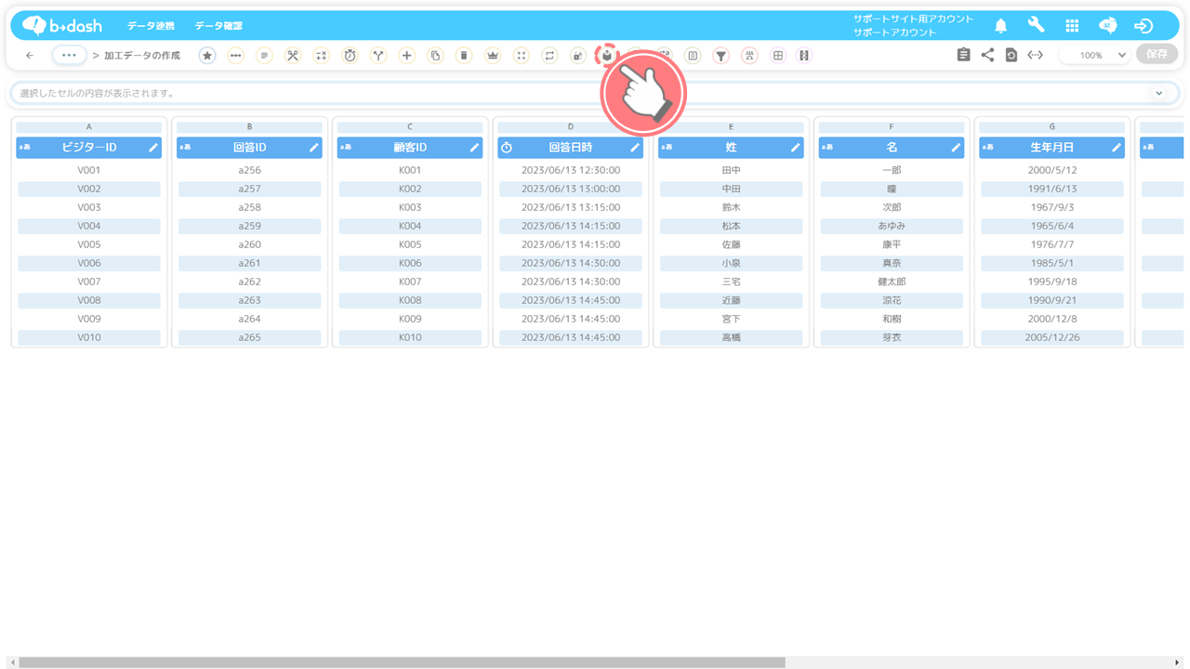Image resolution: width=1190 pixels, height=669 pixels.
Task: Open the データ確認 menu
Action: [218, 26]
